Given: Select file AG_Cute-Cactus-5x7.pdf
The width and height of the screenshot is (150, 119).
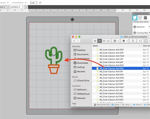Looking at the screenshot, I should tap(111, 93).
